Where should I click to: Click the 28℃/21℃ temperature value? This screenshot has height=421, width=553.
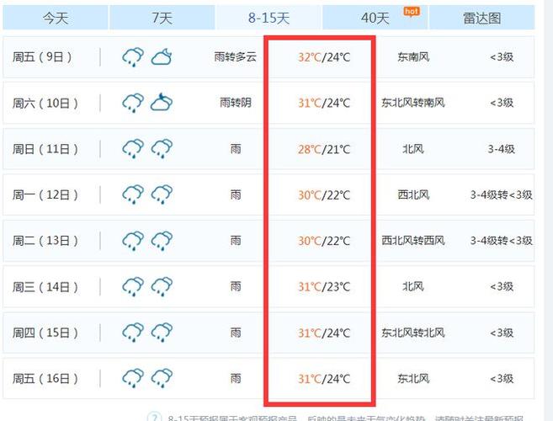(x=324, y=149)
